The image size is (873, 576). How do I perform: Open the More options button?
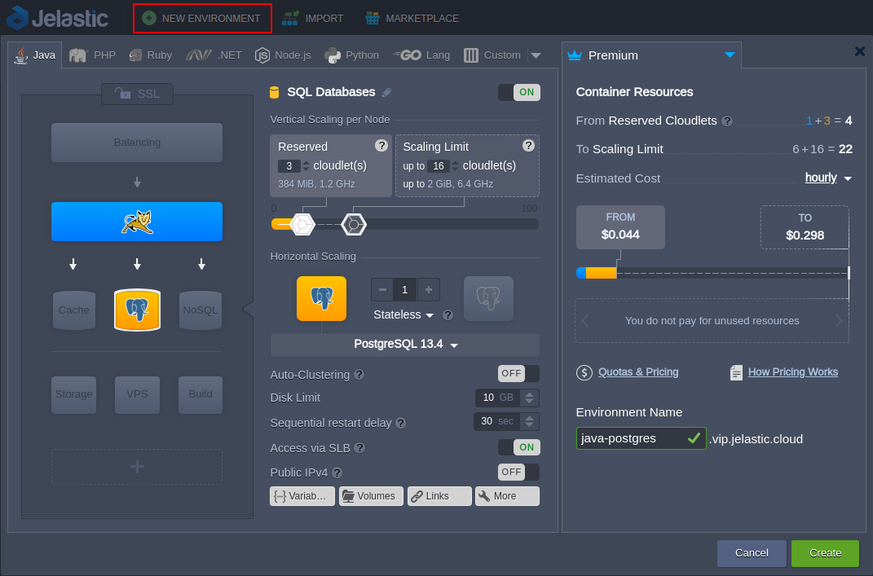pyautogui.click(x=507, y=496)
